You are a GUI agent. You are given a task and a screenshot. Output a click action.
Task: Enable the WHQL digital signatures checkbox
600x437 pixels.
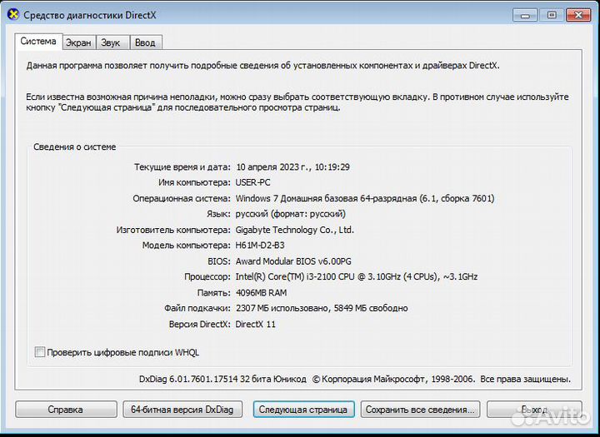pyautogui.click(x=40, y=352)
